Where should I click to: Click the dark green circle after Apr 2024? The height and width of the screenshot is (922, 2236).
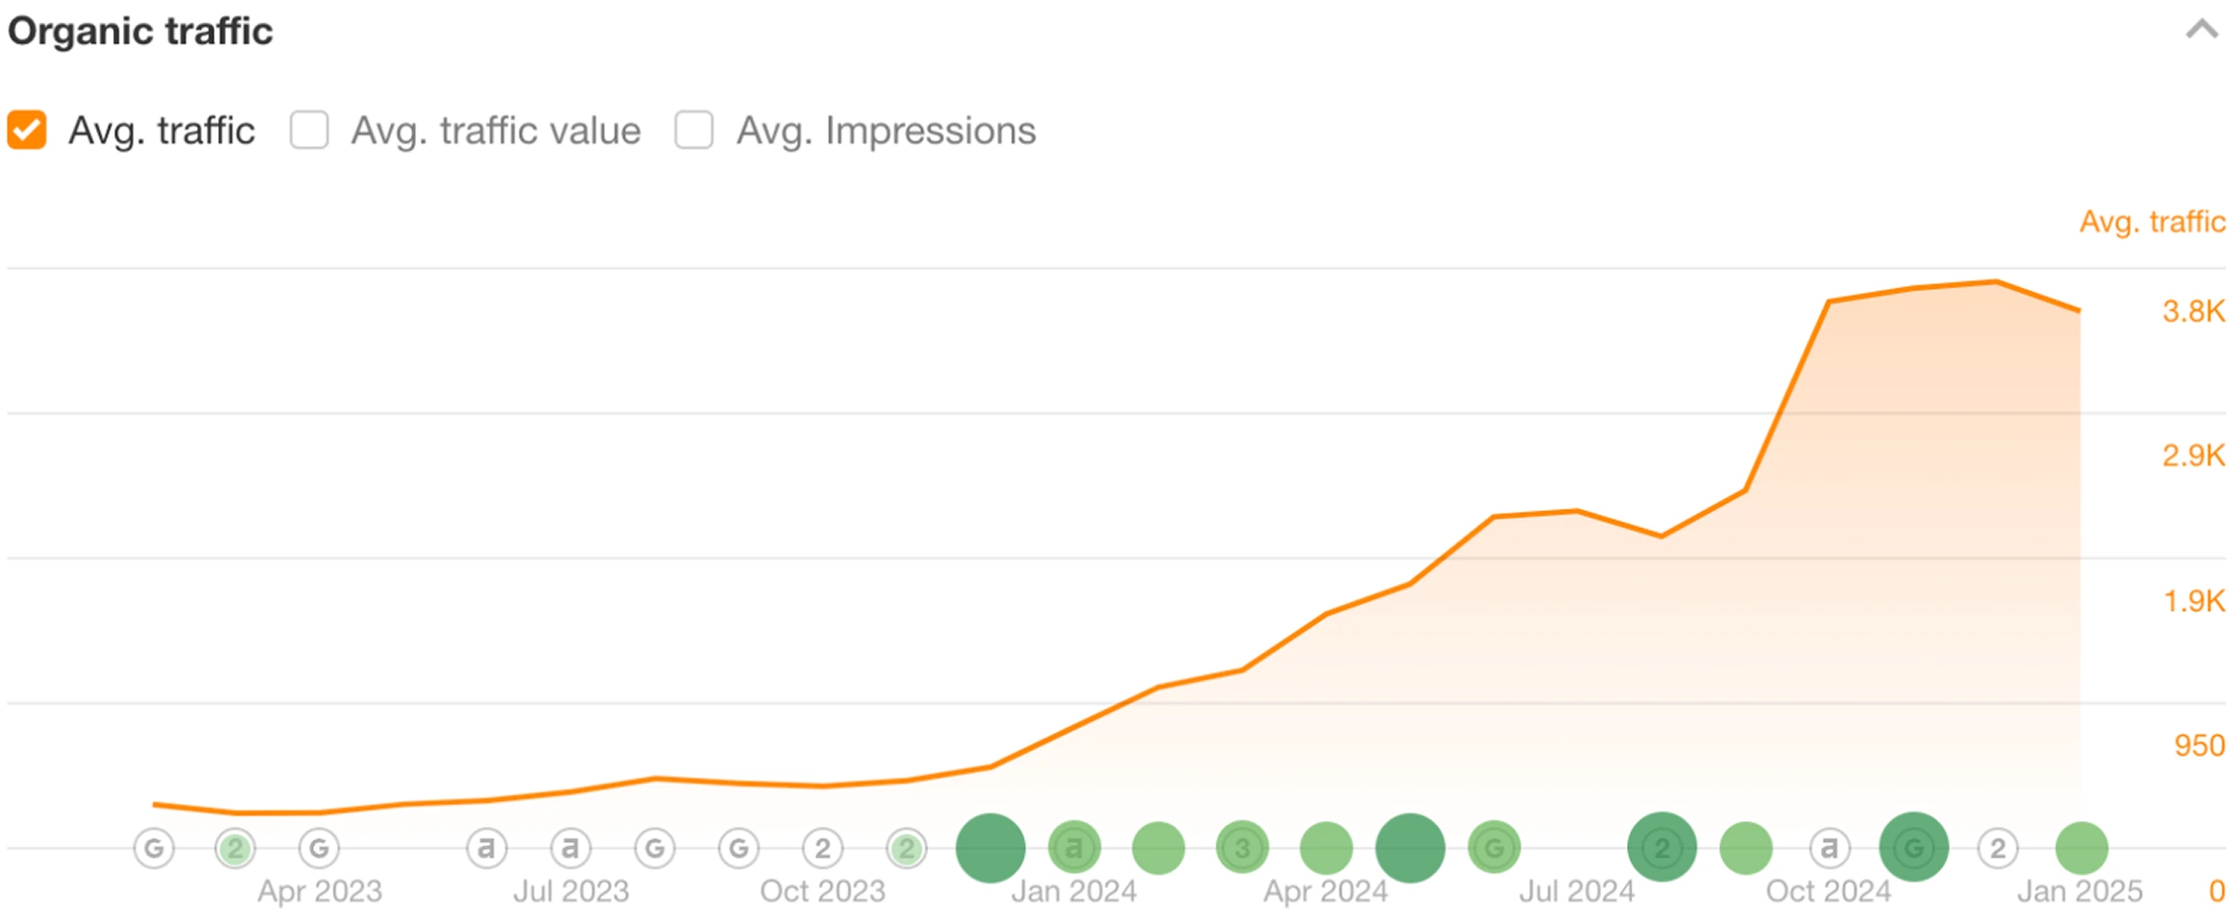pyautogui.click(x=1409, y=846)
